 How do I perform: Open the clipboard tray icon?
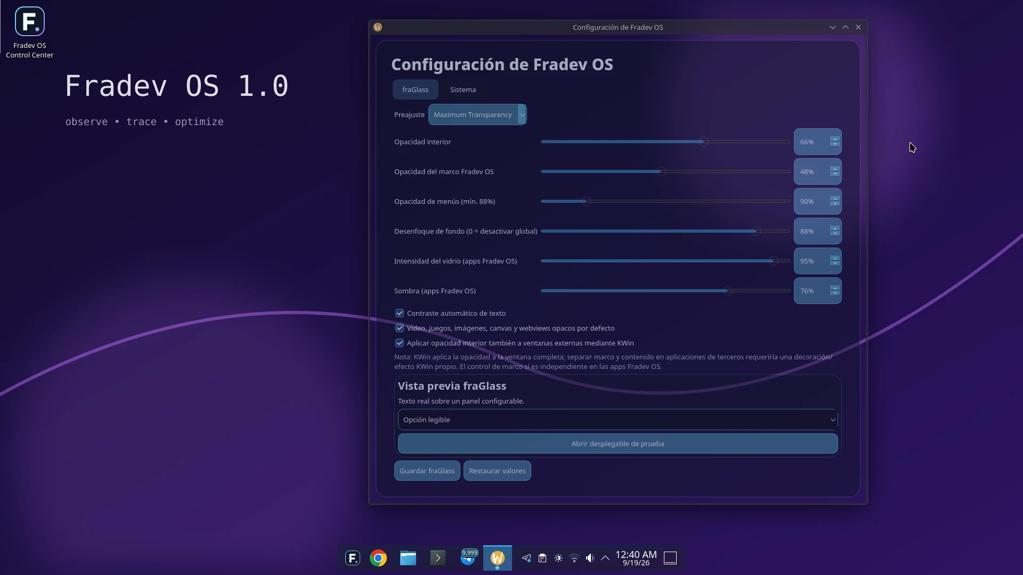click(542, 558)
